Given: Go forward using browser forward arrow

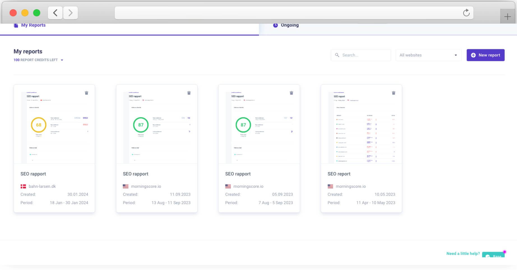Looking at the screenshot, I should pyautogui.click(x=71, y=13).
